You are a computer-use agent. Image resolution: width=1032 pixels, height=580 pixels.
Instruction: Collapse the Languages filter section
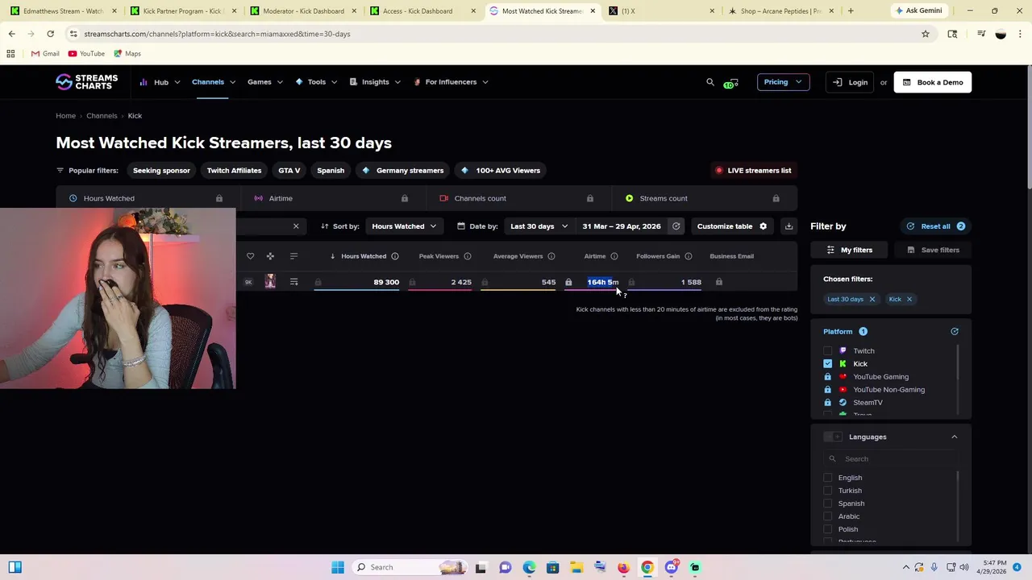tap(955, 437)
